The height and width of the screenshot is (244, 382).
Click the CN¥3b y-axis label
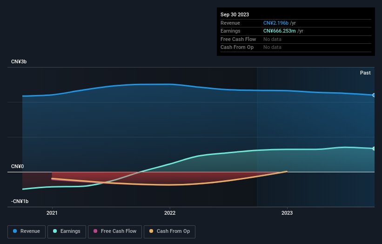click(x=19, y=61)
